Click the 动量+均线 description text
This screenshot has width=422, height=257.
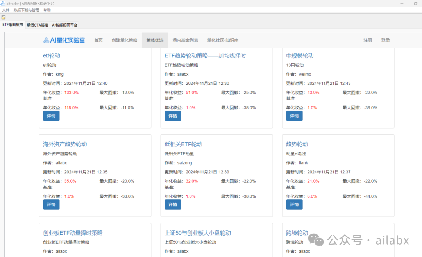pos(296,154)
